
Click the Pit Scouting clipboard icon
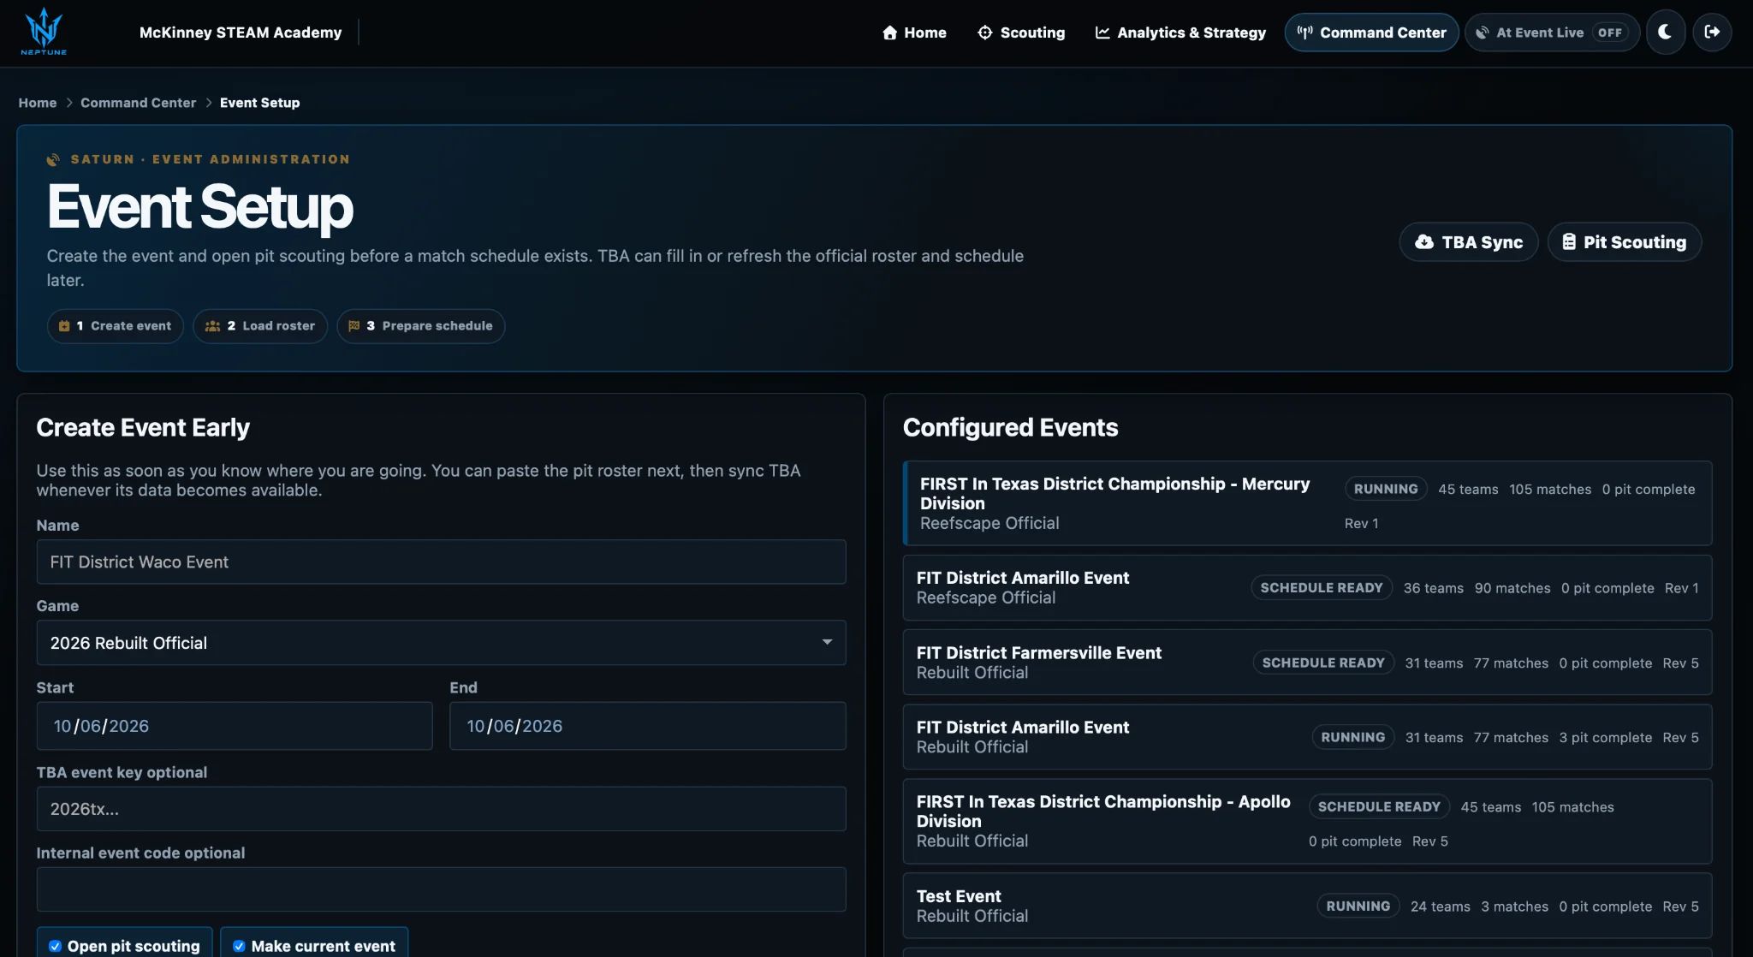click(1568, 242)
